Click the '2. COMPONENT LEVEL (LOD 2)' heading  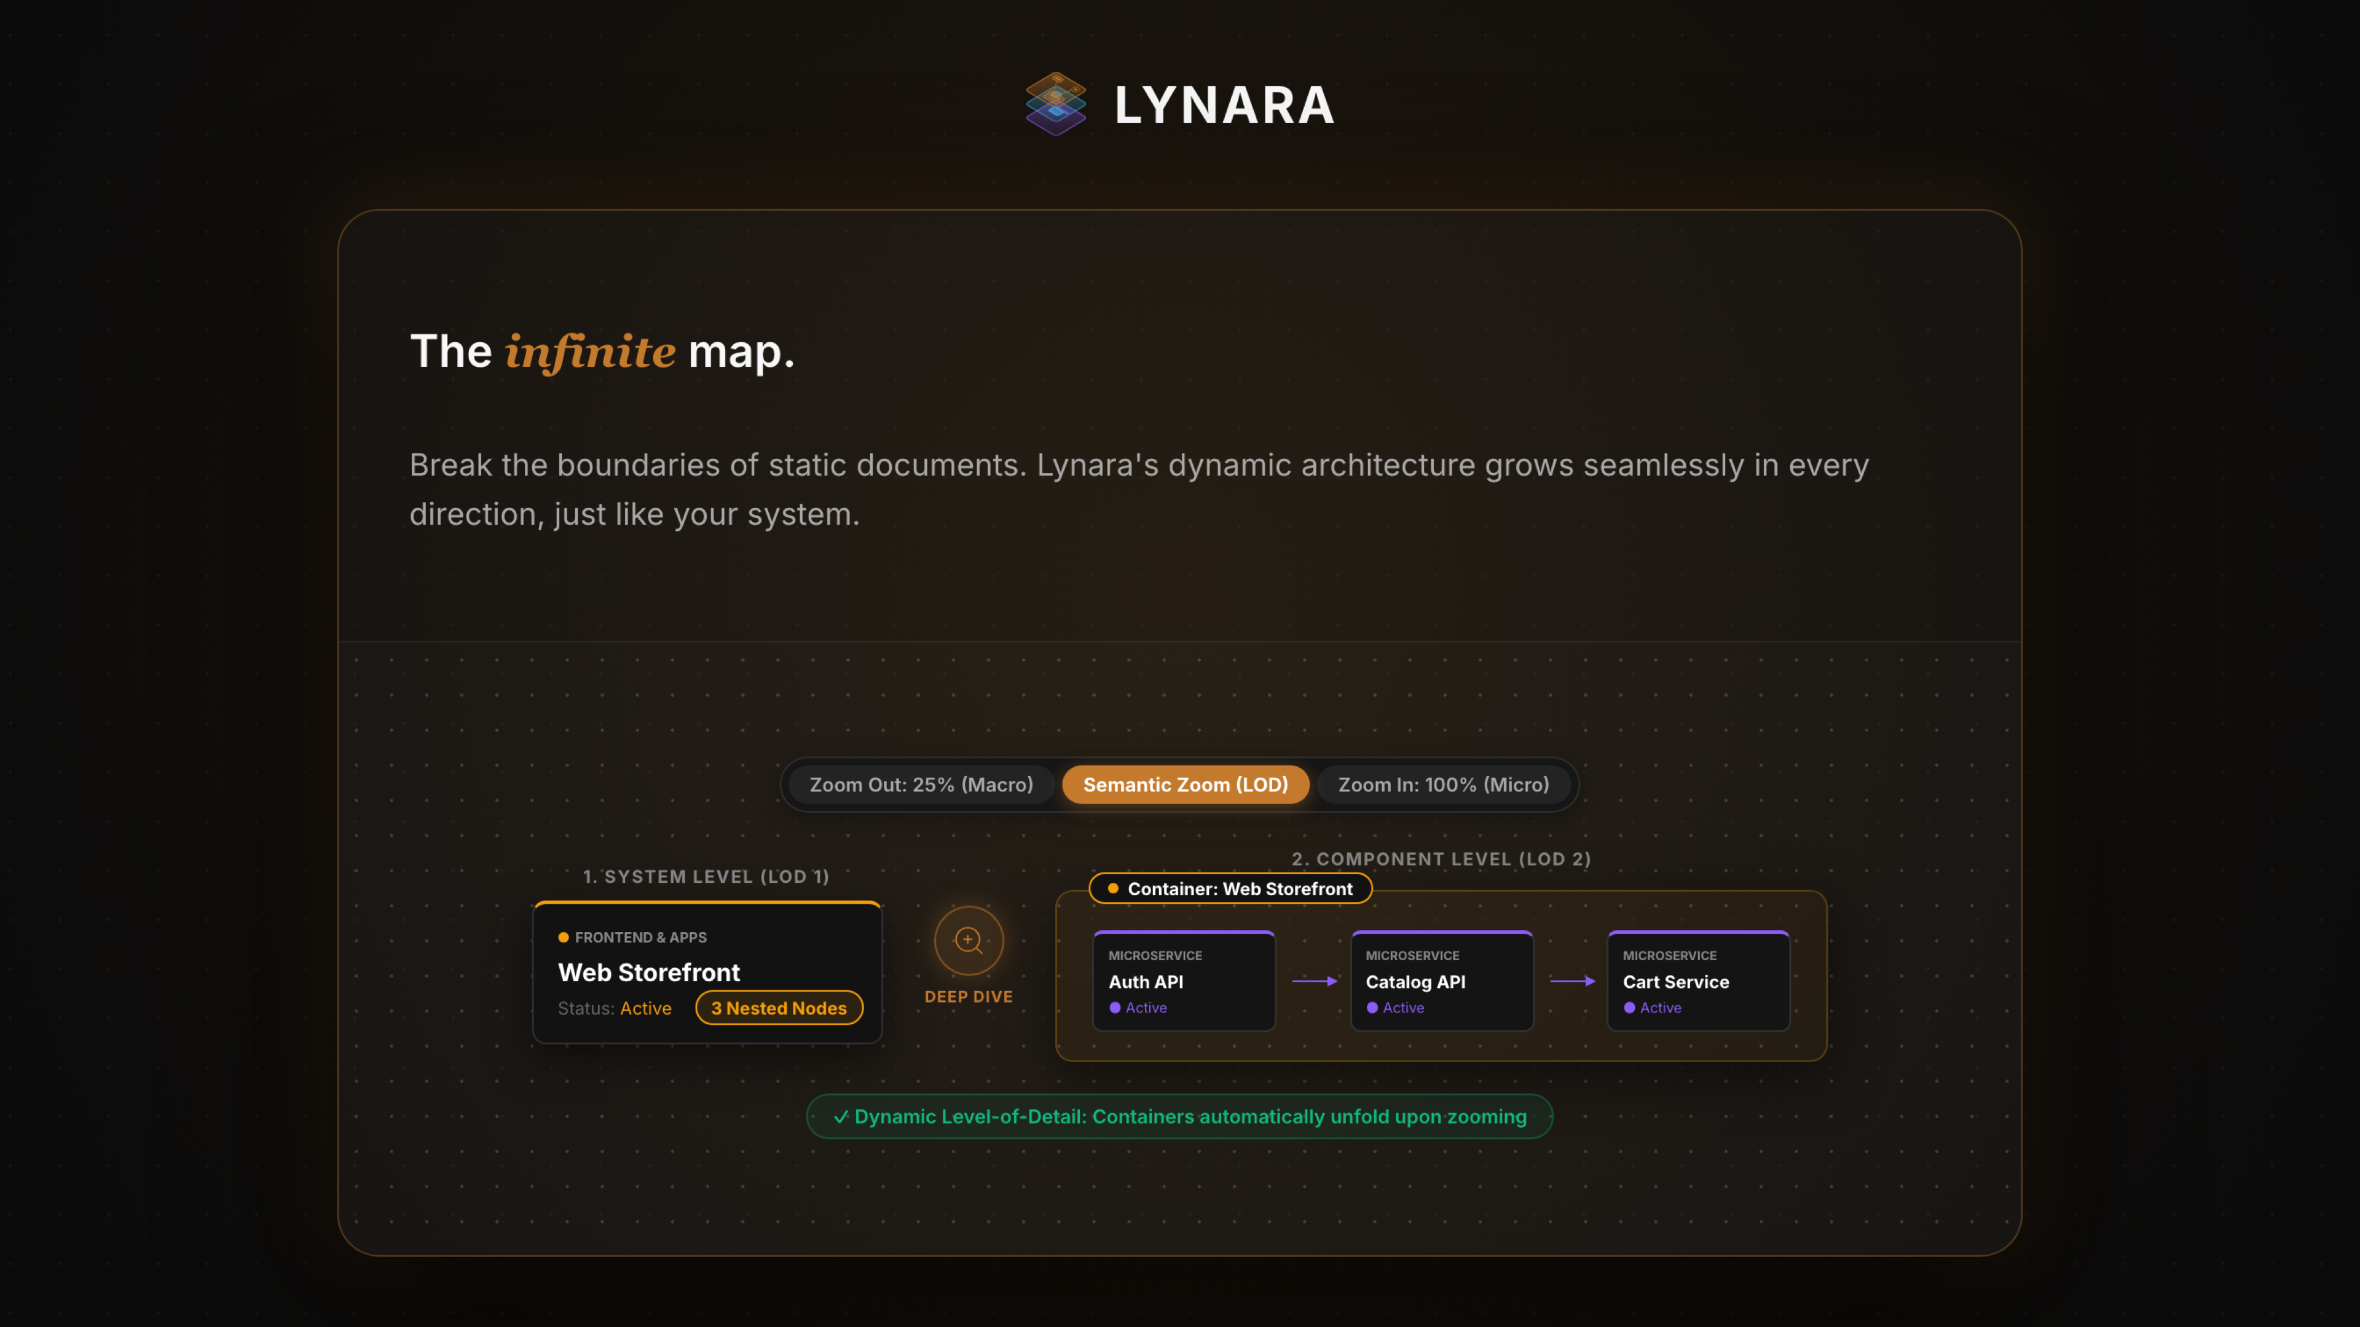coord(1441,859)
